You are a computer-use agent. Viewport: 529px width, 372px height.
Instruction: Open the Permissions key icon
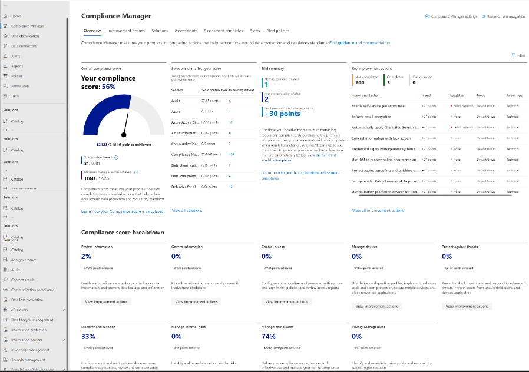[5, 85]
